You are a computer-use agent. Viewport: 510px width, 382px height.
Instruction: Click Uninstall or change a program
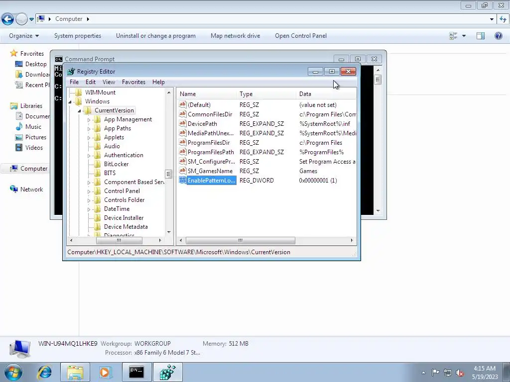coord(156,36)
